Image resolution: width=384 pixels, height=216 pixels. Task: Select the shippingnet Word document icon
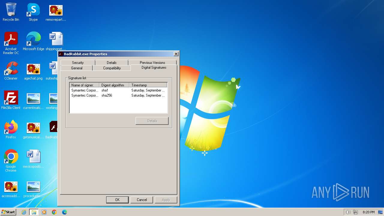click(56, 41)
